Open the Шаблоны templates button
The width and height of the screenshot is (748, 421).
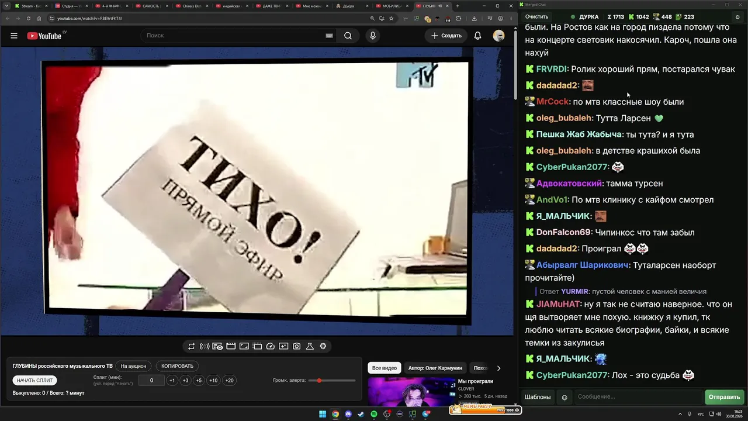click(538, 397)
